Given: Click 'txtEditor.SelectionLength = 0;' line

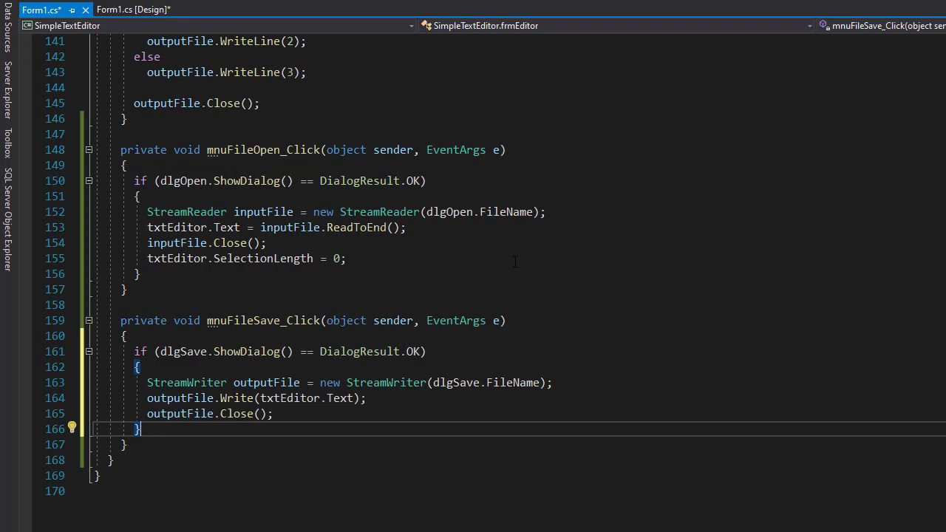Looking at the screenshot, I should 246,259.
